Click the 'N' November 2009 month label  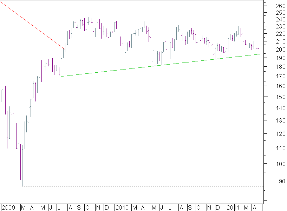(98, 208)
